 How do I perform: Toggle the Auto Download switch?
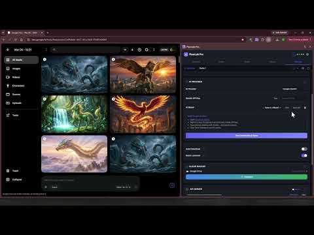tap(304, 149)
